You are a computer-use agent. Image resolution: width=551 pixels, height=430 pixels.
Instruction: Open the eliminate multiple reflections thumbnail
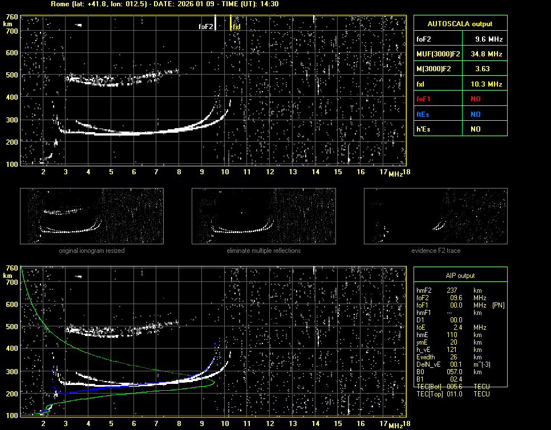click(x=263, y=216)
